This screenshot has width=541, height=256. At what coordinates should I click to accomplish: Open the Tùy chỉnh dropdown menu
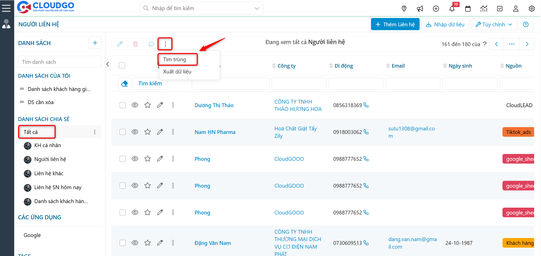[x=493, y=24]
